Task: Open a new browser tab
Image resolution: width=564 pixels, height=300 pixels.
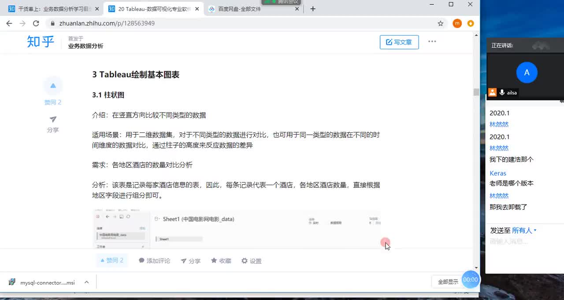Action: coord(313,9)
